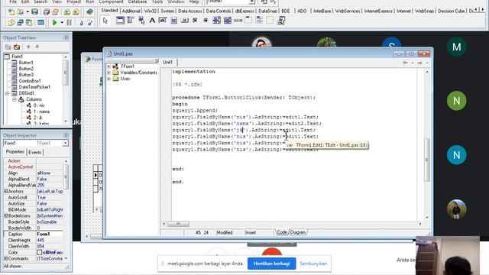Pick the ComboBox component icon

point(228,21)
